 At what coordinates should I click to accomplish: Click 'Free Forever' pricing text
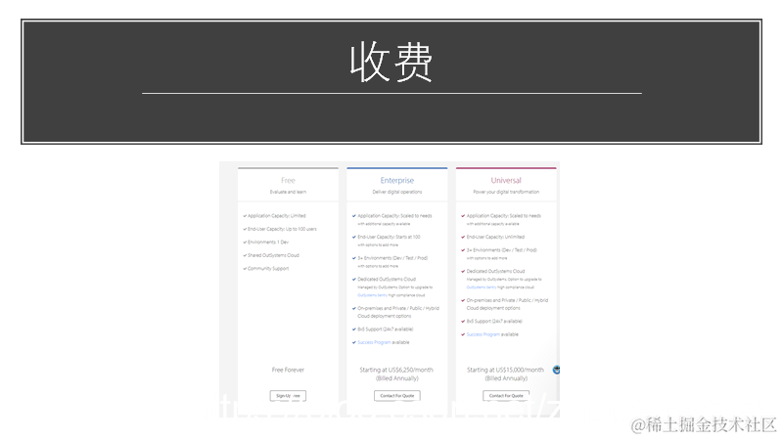pyautogui.click(x=288, y=370)
